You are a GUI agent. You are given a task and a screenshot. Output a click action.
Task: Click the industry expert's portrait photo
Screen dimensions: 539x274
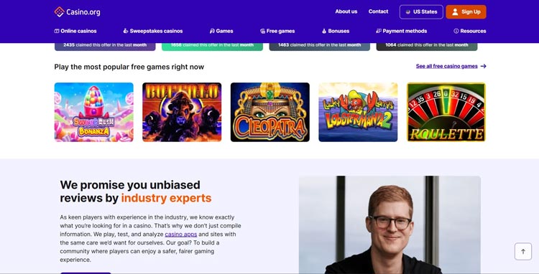tap(390, 225)
